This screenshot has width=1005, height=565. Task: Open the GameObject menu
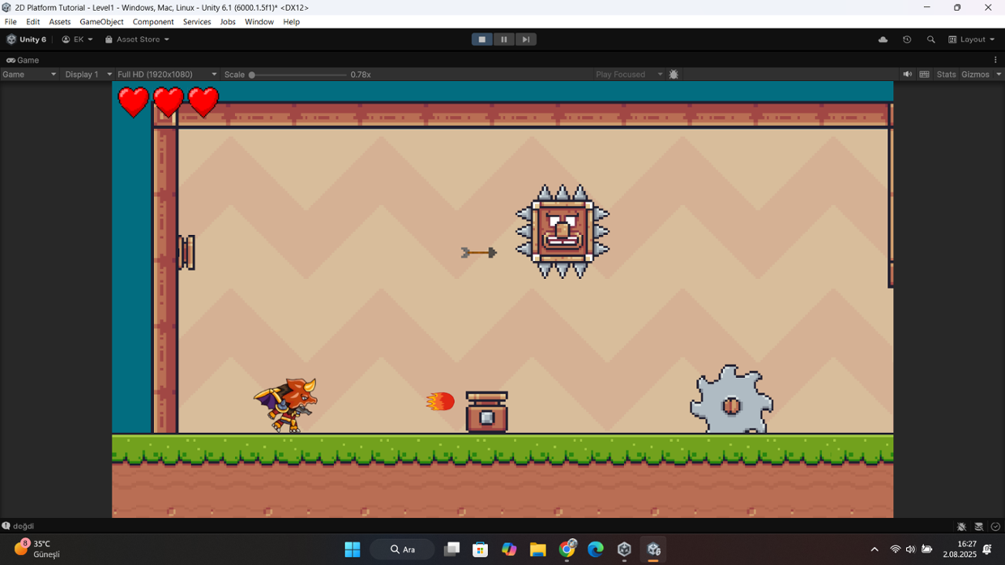coord(101,22)
